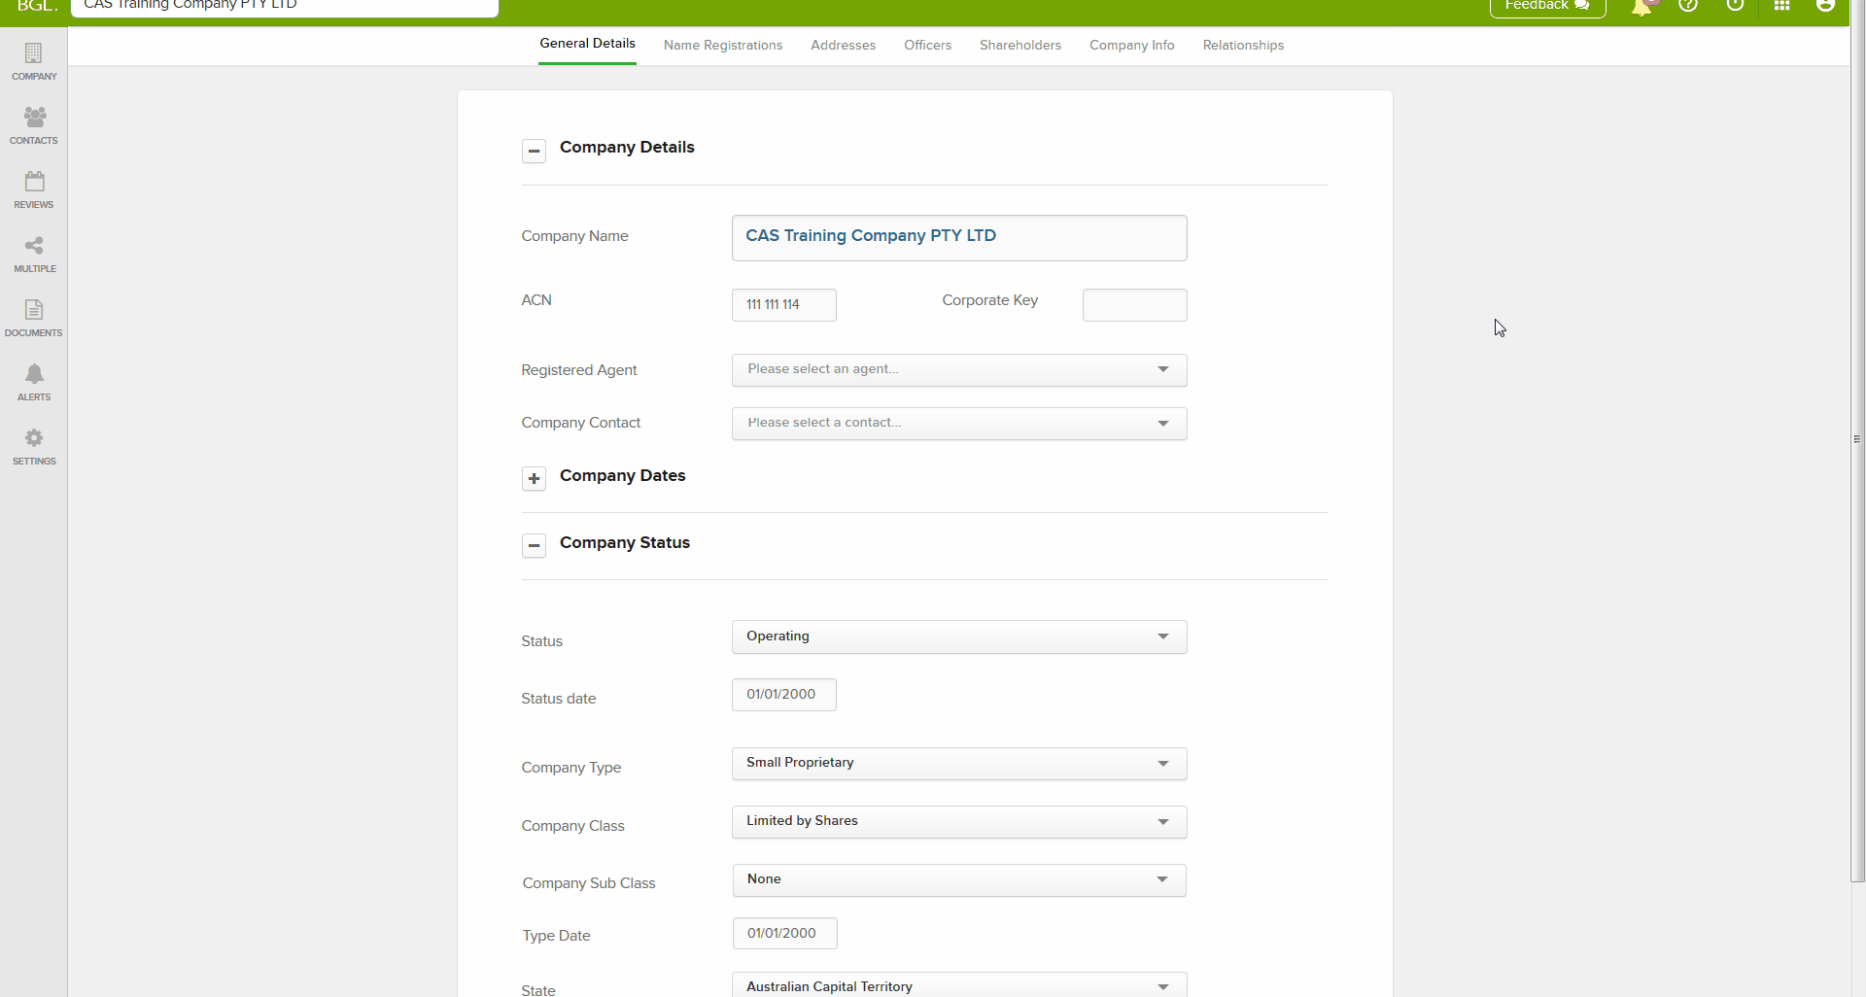Screen dimensions: 1866x997
Task: Switch to the Addresses tab
Action: [843, 46]
